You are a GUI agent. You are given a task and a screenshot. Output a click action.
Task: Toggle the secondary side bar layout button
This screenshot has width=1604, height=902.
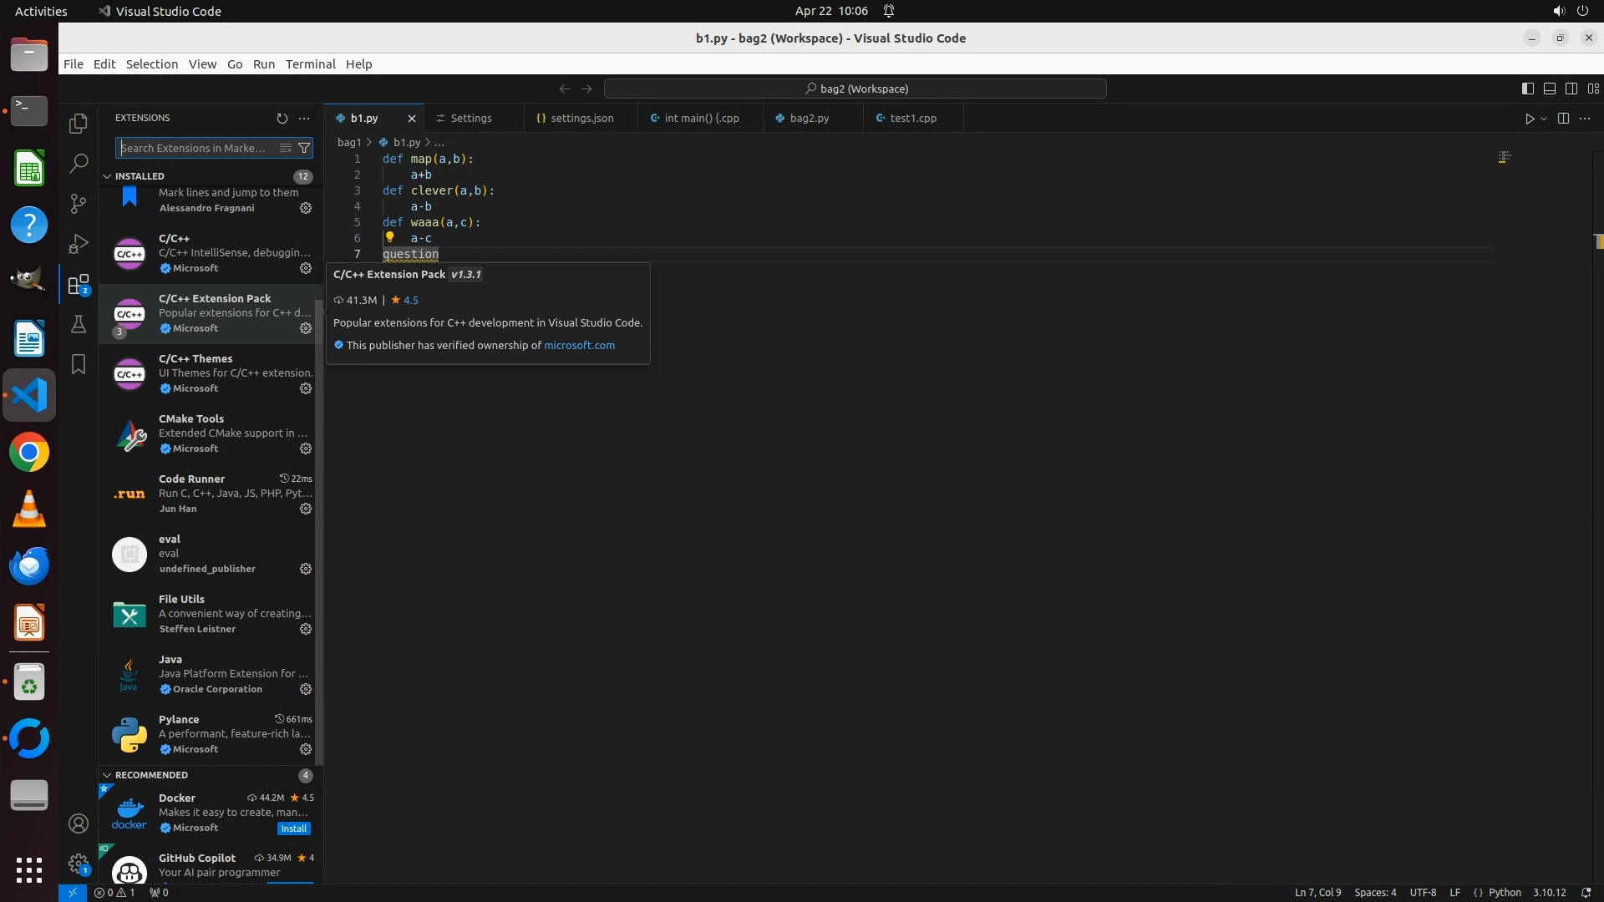(x=1571, y=89)
